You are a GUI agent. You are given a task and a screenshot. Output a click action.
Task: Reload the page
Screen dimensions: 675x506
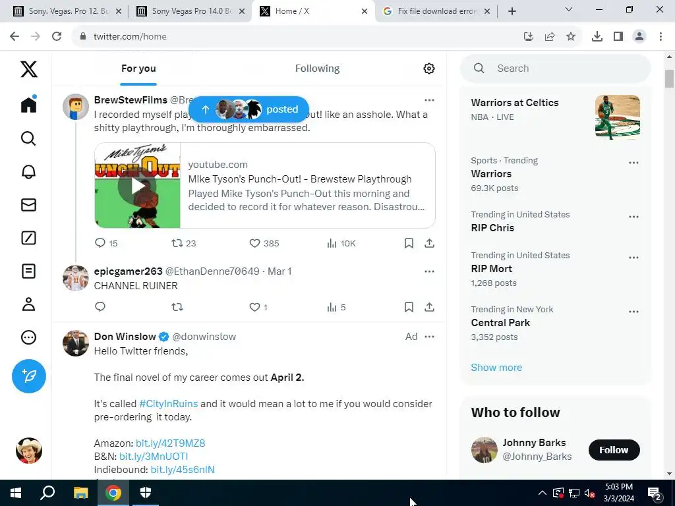(x=57, y=37)
